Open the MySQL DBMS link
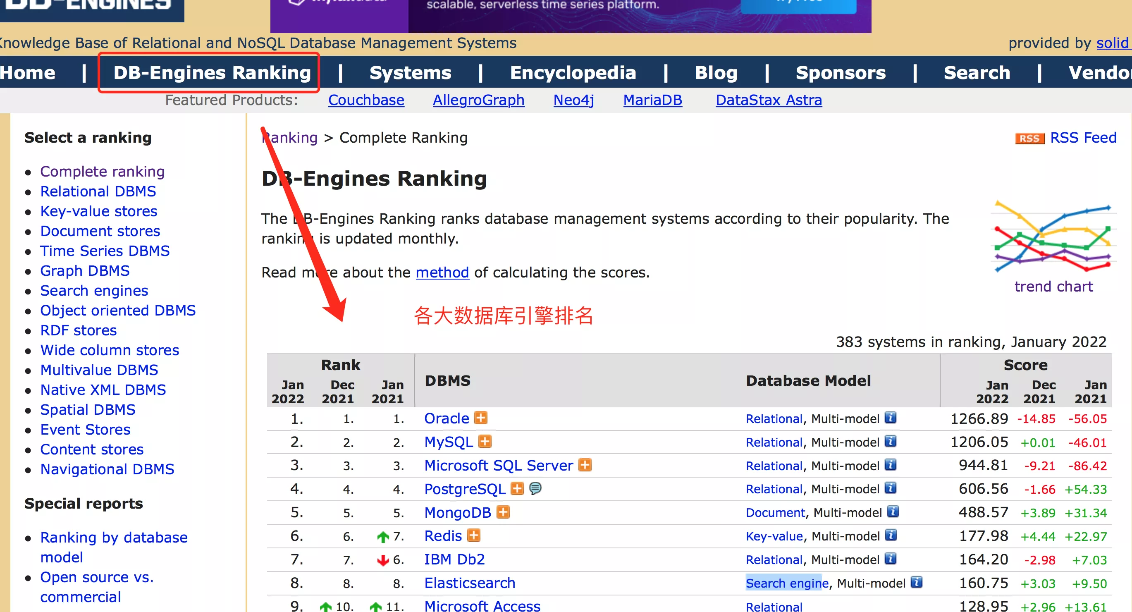The image size is (1132, 612). point(448,442)
